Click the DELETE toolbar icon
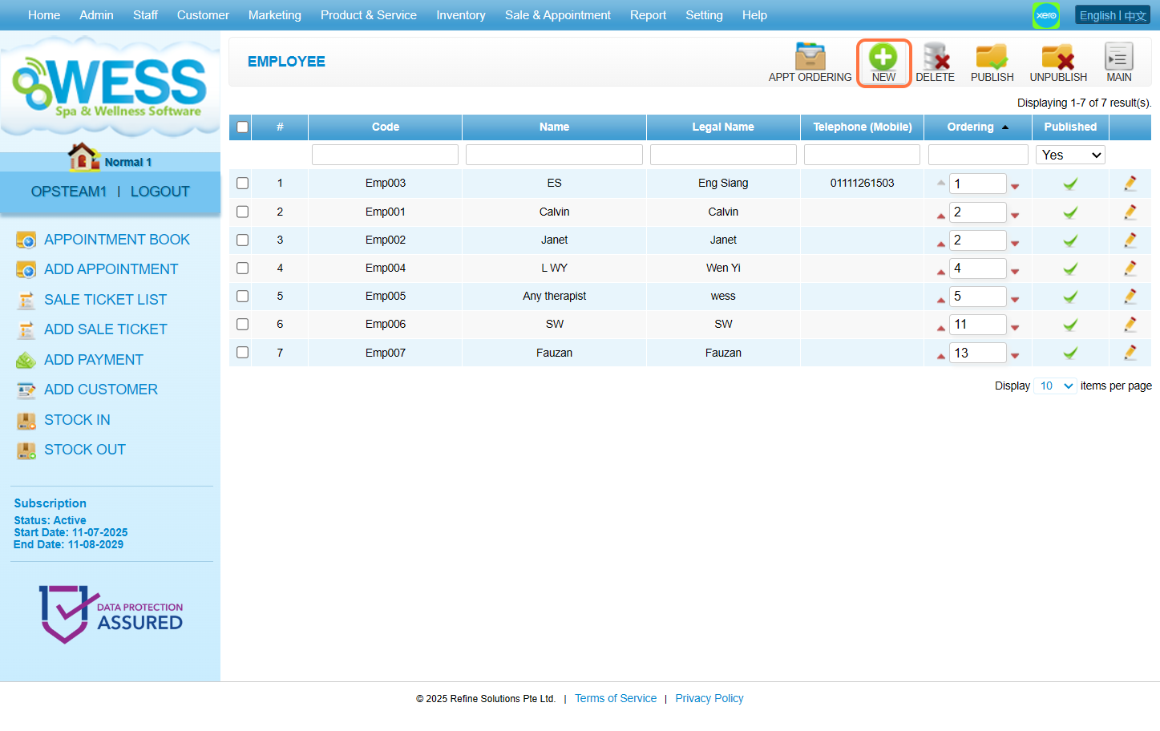 point(935,58)
